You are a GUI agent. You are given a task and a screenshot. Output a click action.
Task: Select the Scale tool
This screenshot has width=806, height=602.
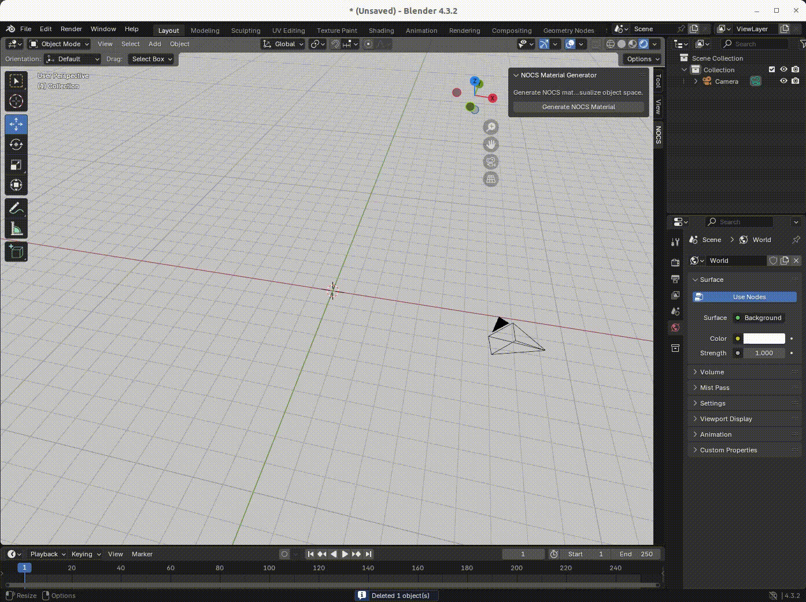click(16, 165)
